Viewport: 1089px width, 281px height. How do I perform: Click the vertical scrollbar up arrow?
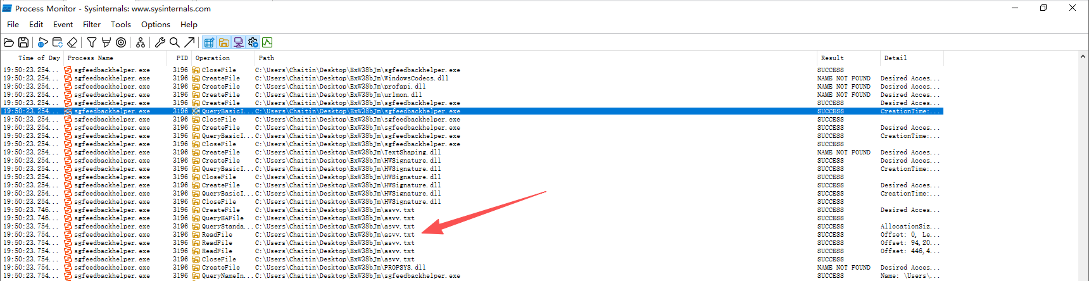tap(1083, 57)
